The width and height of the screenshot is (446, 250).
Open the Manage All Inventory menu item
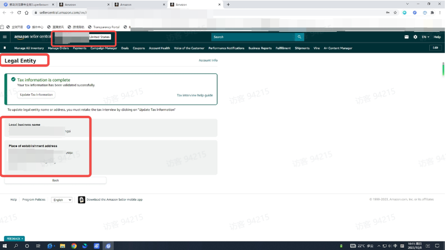pos(30,48)
